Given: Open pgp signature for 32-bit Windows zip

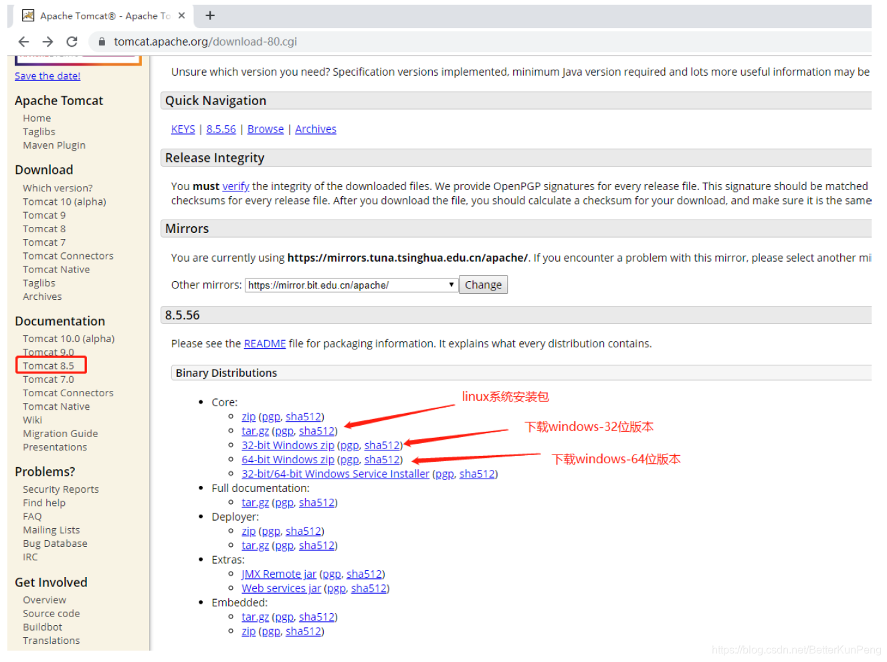Looking at the screenshot, I should tap(350, 445).
